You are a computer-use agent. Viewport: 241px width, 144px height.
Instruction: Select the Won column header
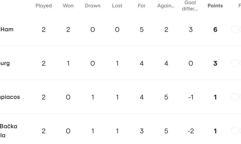click(68, 6)
